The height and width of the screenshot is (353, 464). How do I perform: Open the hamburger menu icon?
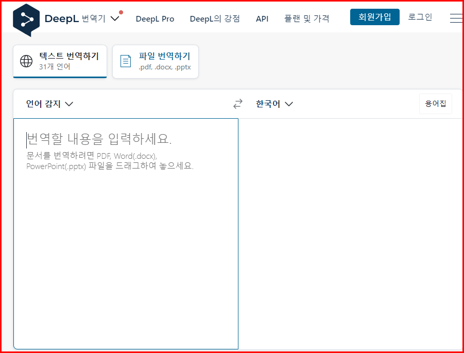pyautogui.click(x=456, y=18)
